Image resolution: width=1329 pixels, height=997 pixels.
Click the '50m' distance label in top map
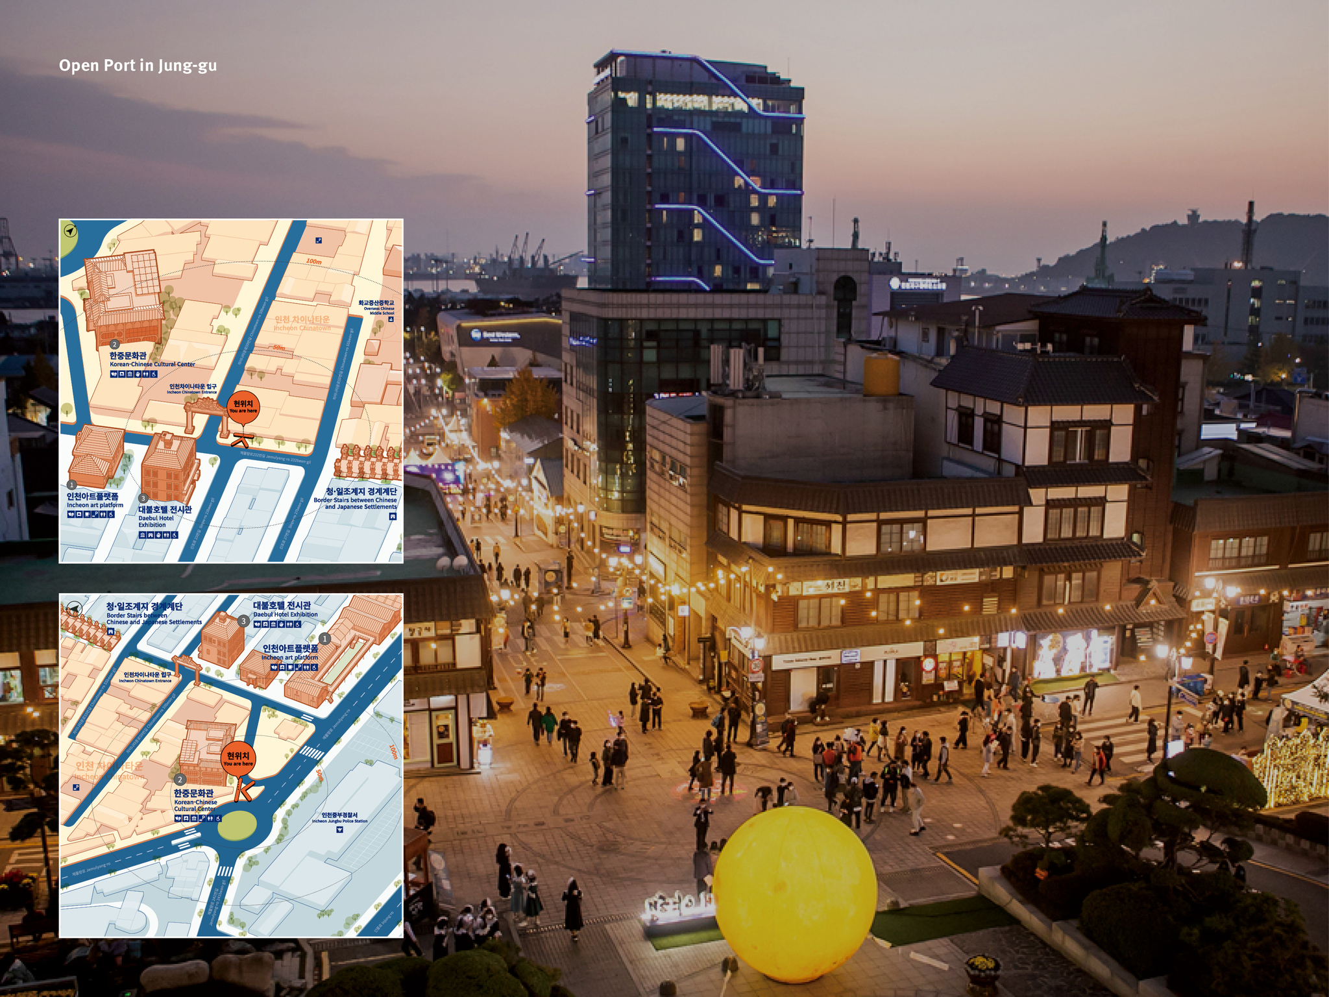pos(279,348)
